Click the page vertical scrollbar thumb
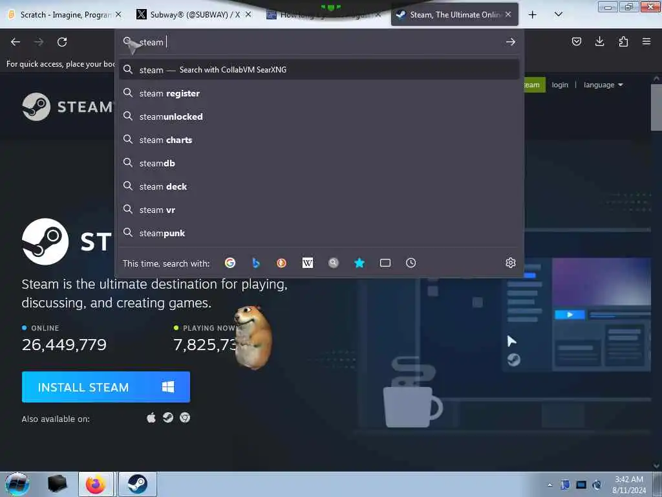The width and height of the screenshot is (662, 497). 656,107
